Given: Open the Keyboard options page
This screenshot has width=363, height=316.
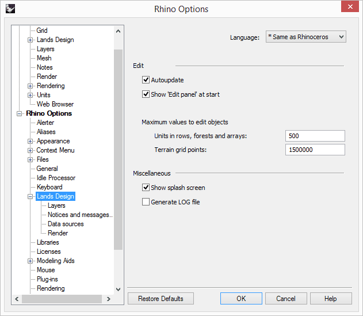Looking at the screenshot, I should point(49,187).
